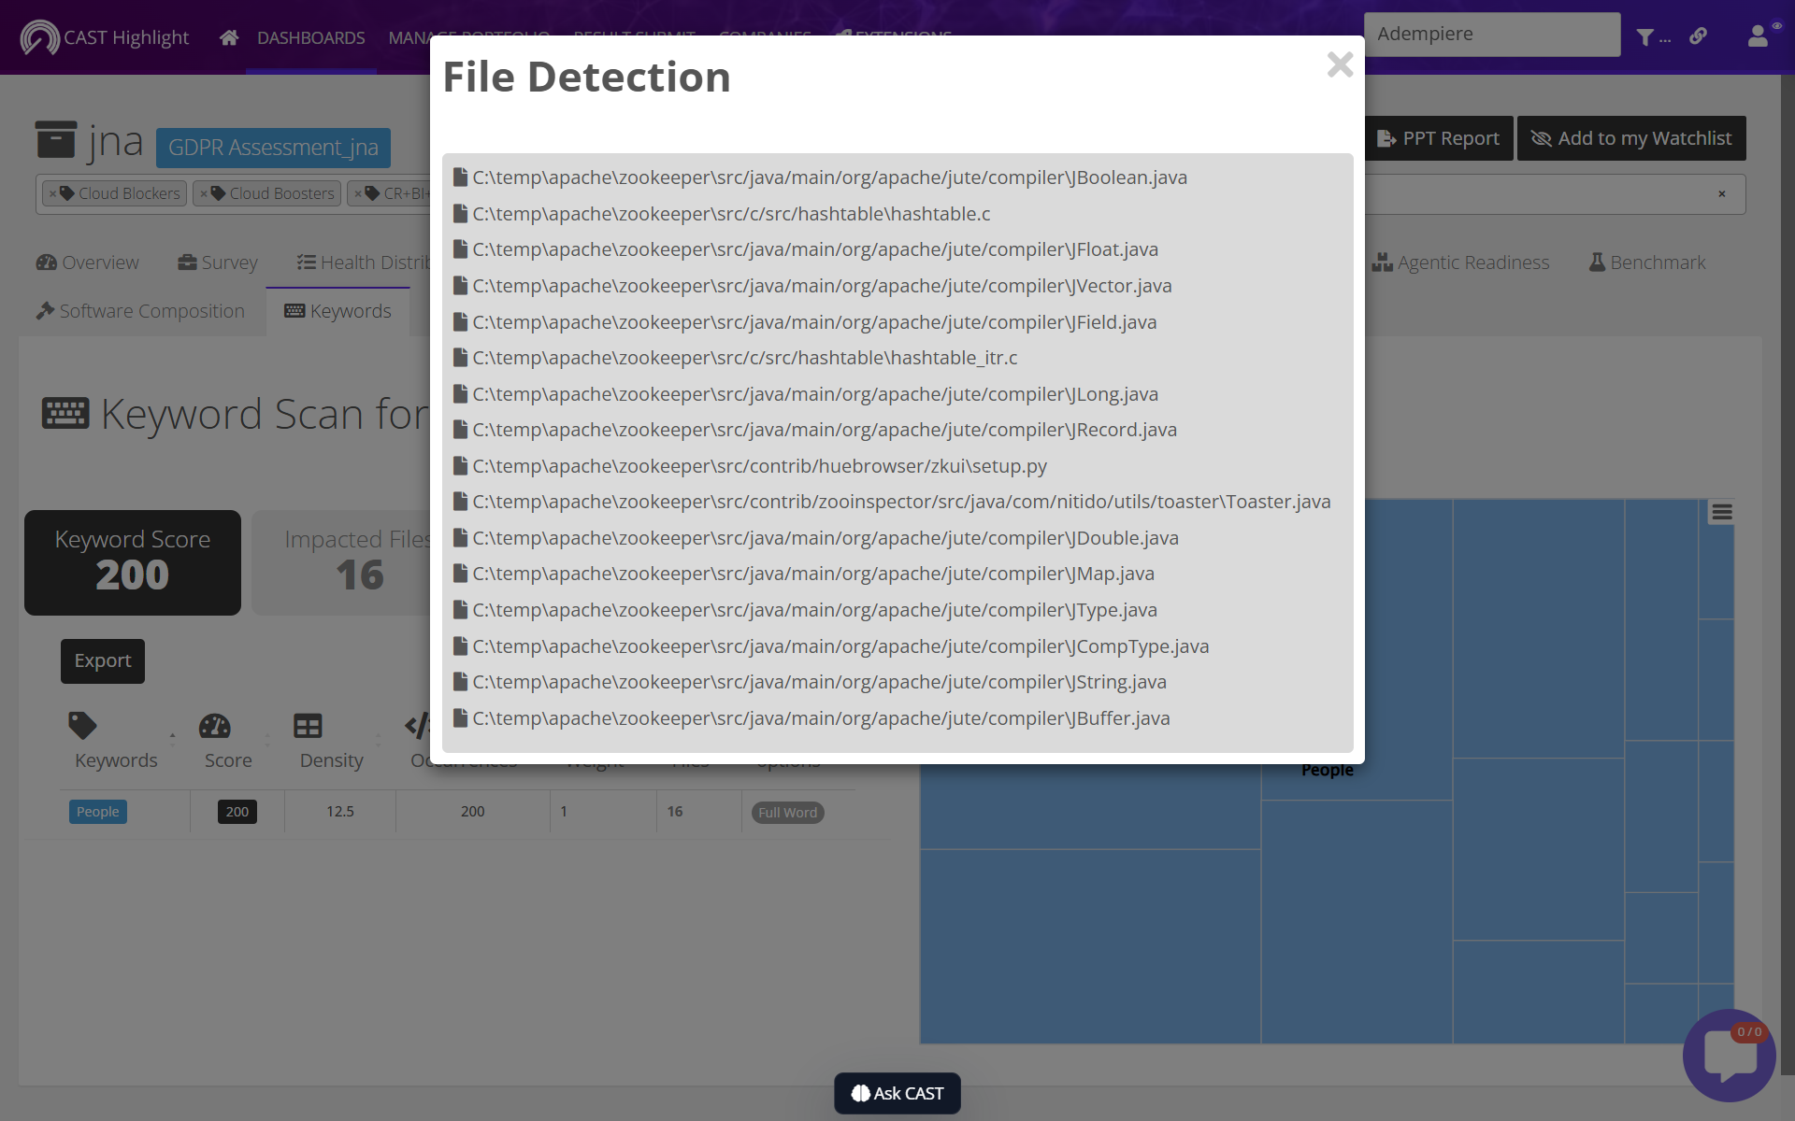Clear all tags with the x button

tap(1722, 194)
